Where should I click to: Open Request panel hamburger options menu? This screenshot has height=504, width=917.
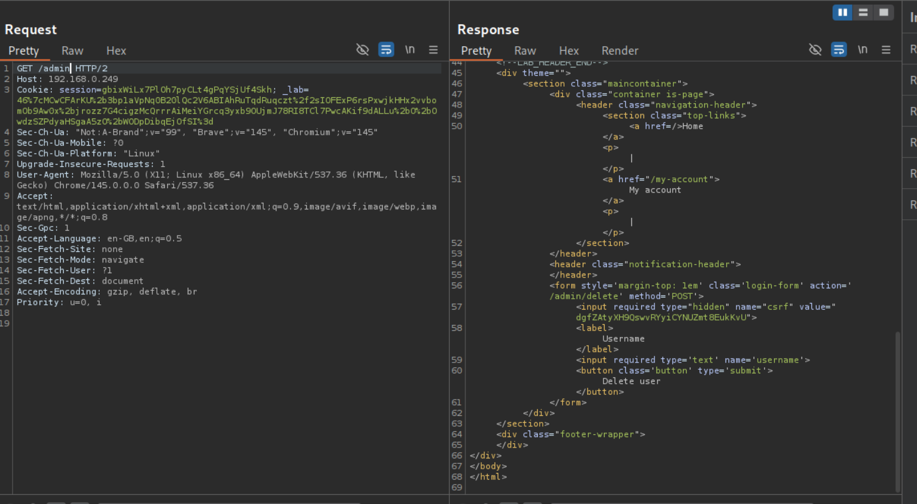coord(433,50)
